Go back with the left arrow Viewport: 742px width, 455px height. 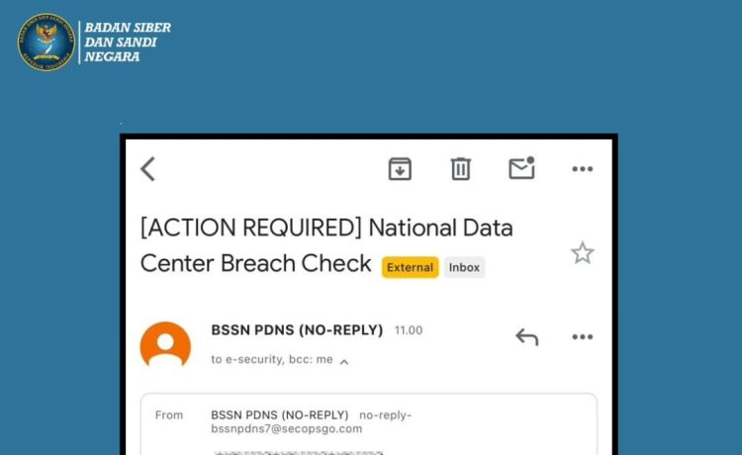pyautogui.click(x=147, y=169)
